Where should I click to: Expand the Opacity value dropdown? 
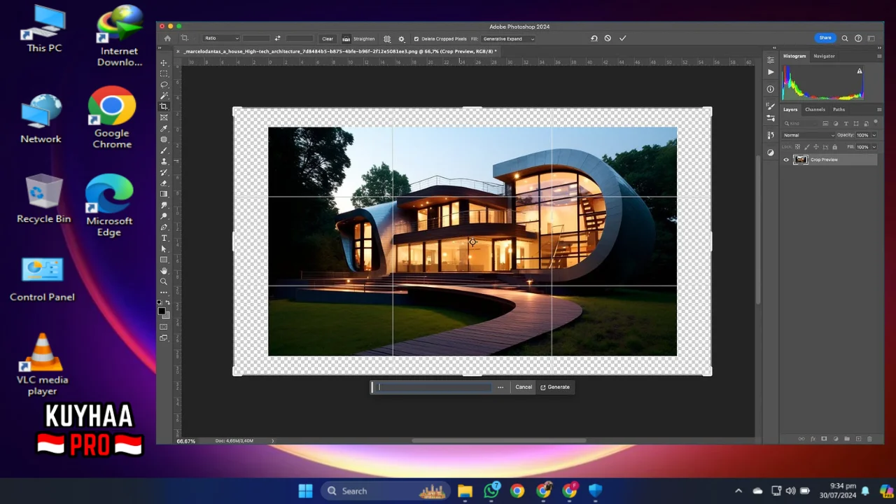point(874,135)
